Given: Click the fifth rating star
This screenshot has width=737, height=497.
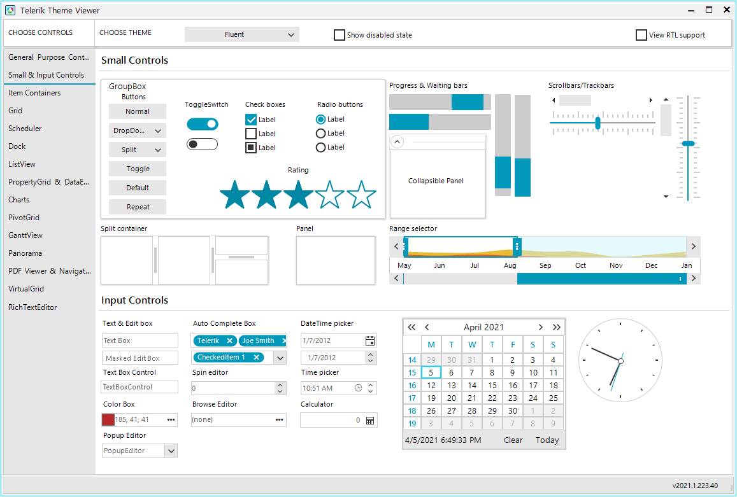Looking at the screenshot, I should coord(361,195).
